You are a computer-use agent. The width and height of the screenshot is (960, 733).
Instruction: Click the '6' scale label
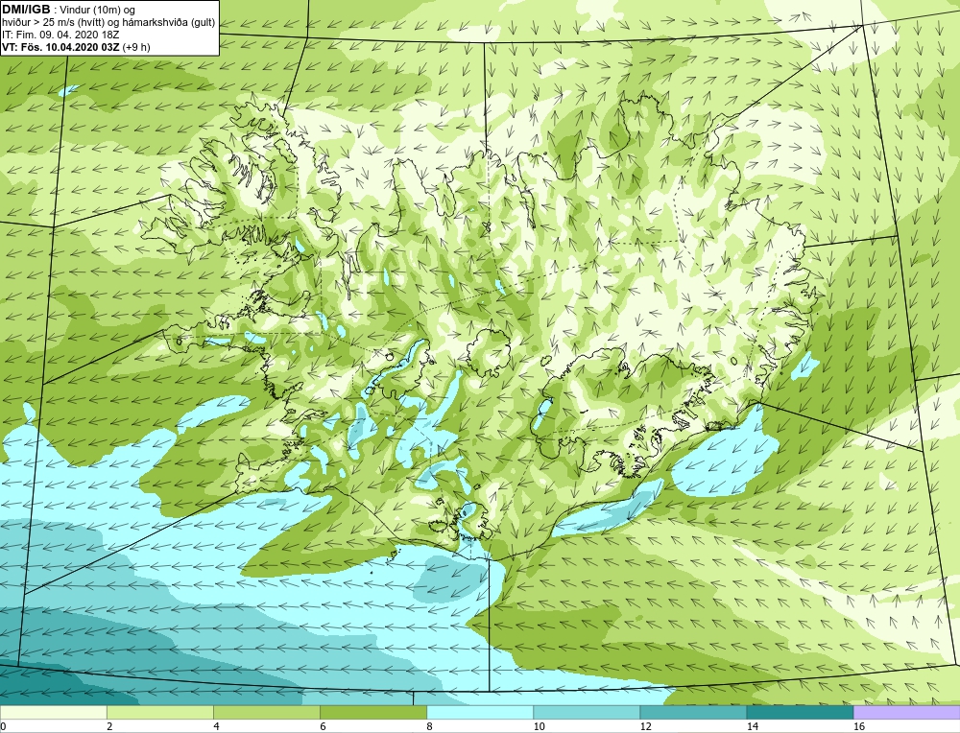point(323,726)
